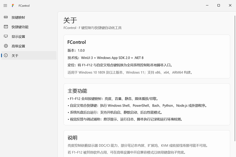Open 高级设置 page
The height and width of the screenshot is (157, 236).
(29, 46)
